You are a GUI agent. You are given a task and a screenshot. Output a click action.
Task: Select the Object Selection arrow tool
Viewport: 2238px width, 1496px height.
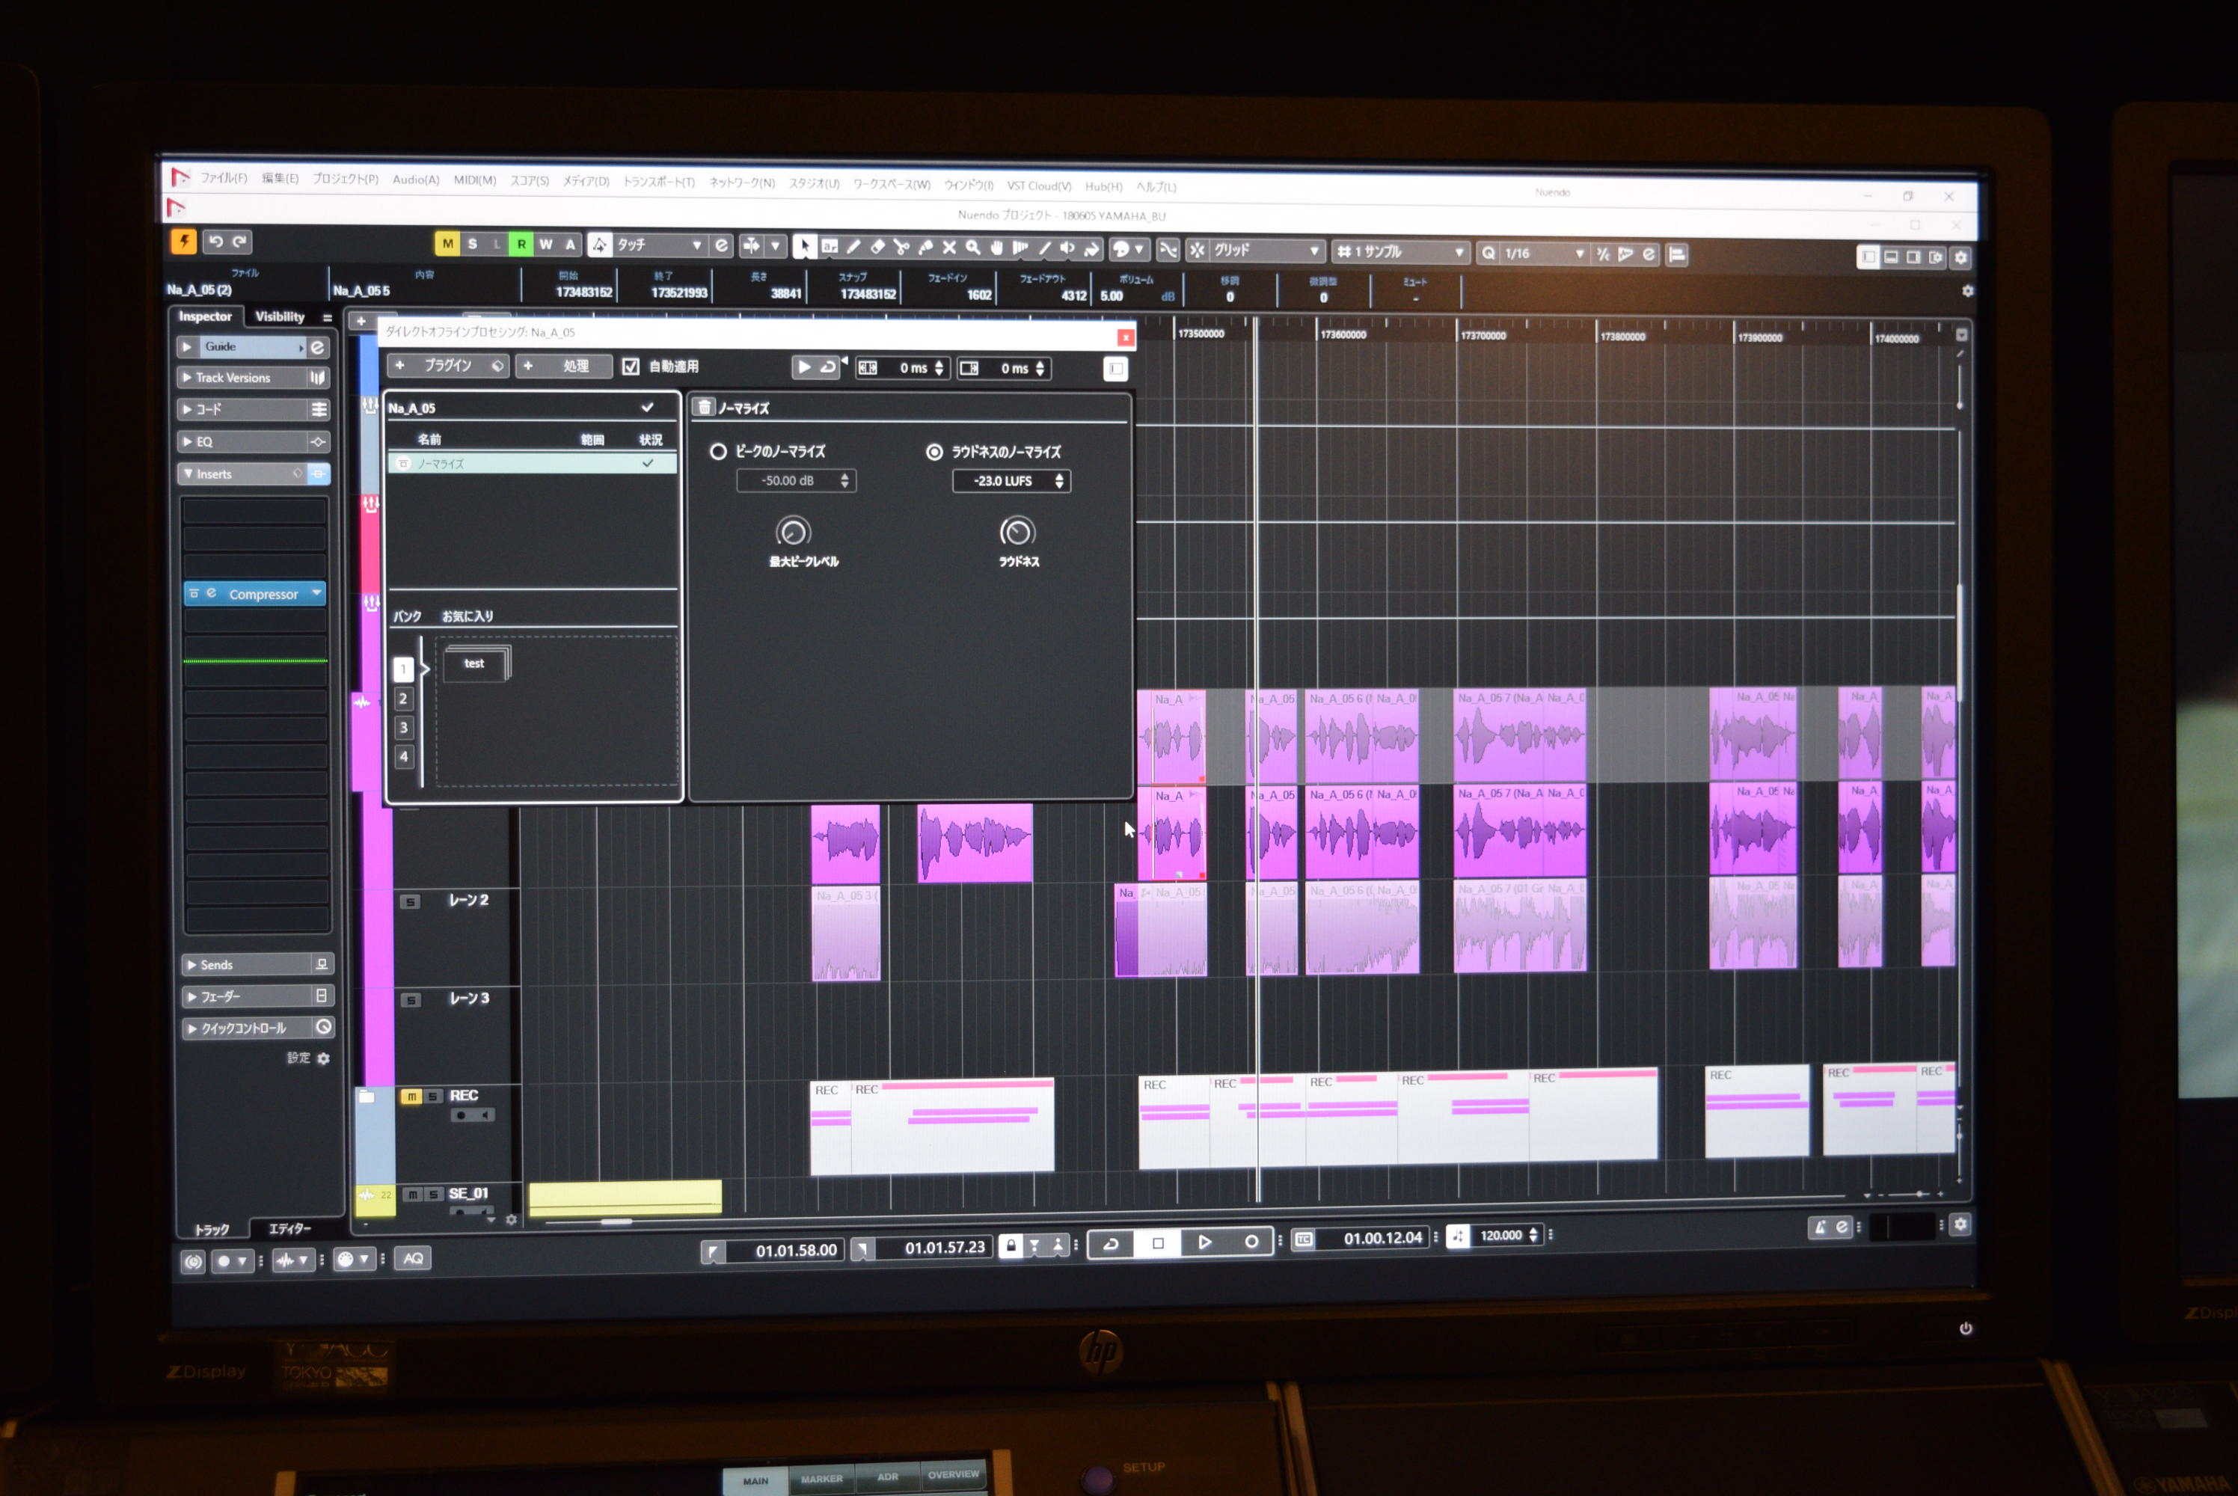pos(804,247)
